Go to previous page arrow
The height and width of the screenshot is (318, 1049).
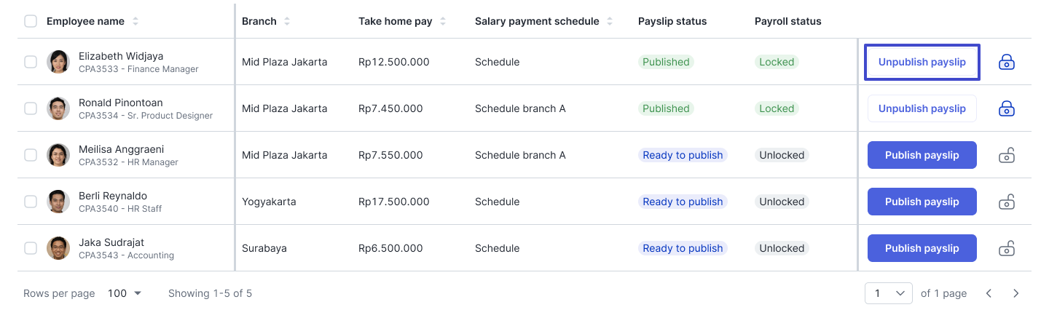point(989,293)
